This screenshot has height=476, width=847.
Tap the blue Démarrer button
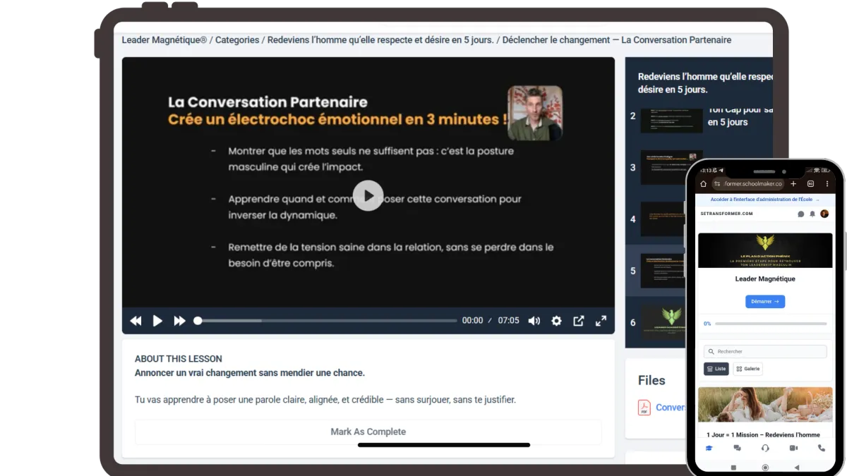pyautogui.click(x=765, y=301)
